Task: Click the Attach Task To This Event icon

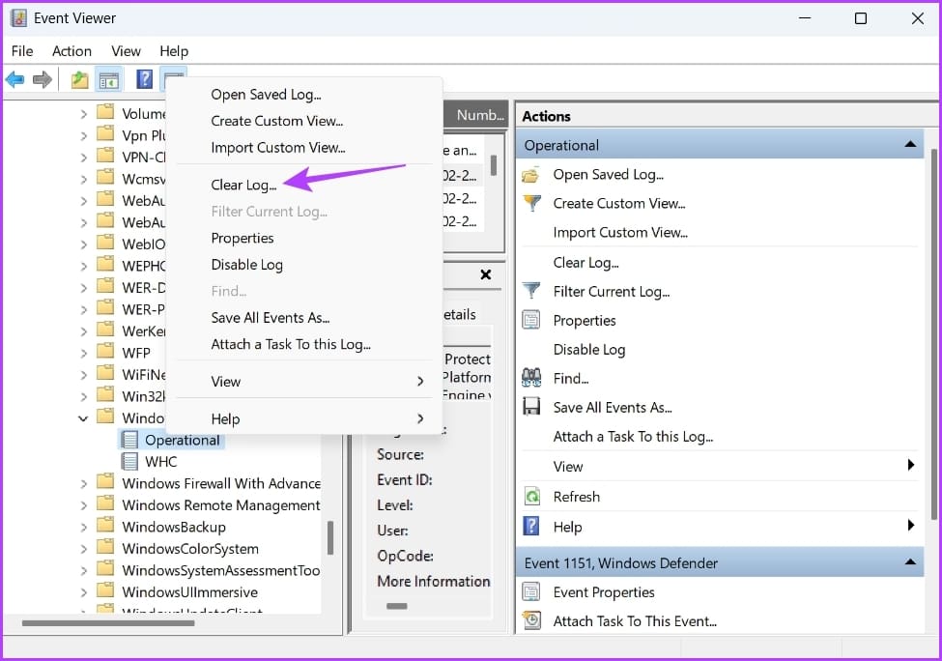Action: [531, 620]
